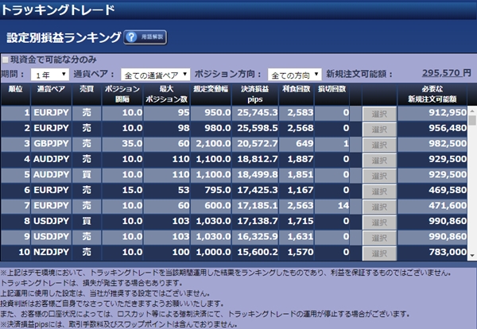The image size is (477, 329).
Task: Click the 新規注文可能額 label
Action: click(359, 74)
